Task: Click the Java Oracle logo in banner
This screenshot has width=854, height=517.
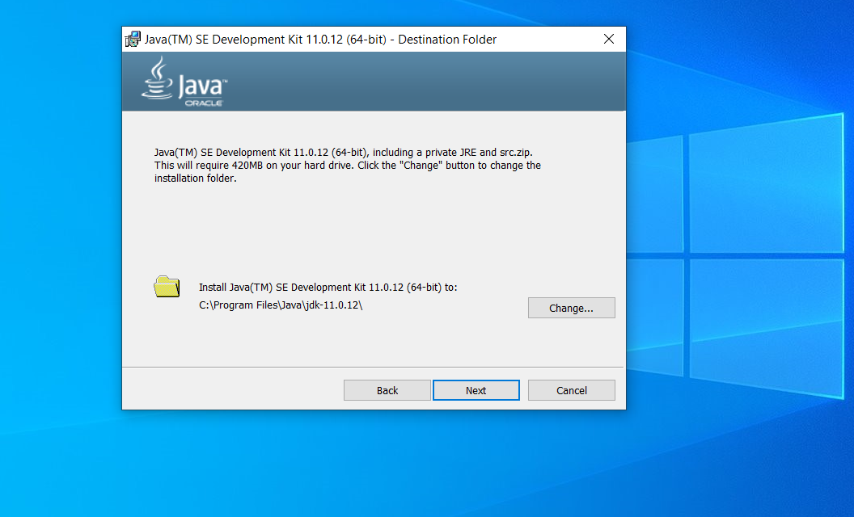Action: (x=184, y=82)
